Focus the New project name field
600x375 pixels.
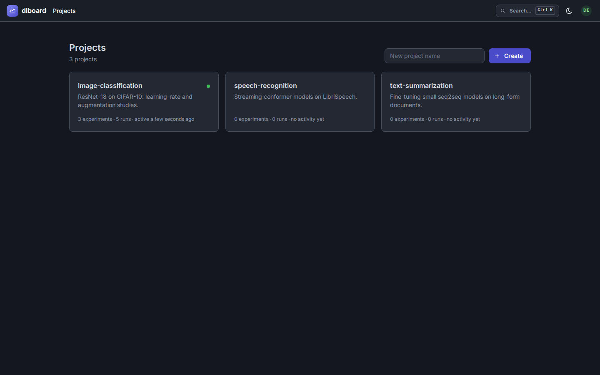(435, 56)
